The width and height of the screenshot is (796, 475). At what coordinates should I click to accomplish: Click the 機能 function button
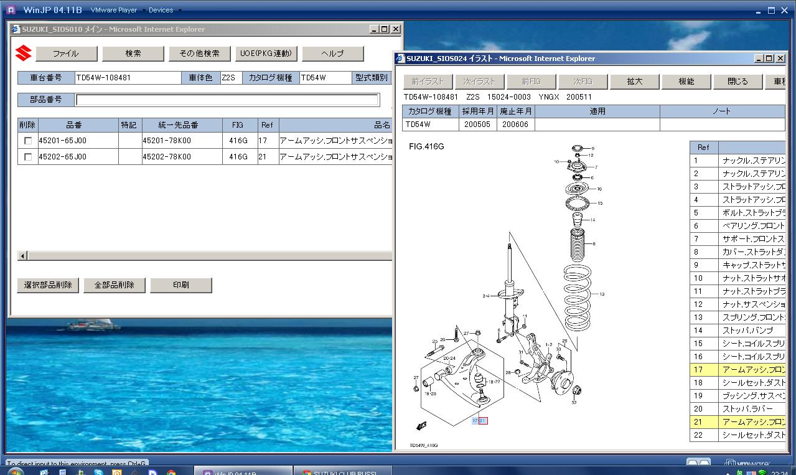686,82
